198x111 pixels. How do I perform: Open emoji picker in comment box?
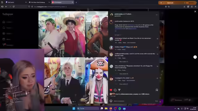111,101
